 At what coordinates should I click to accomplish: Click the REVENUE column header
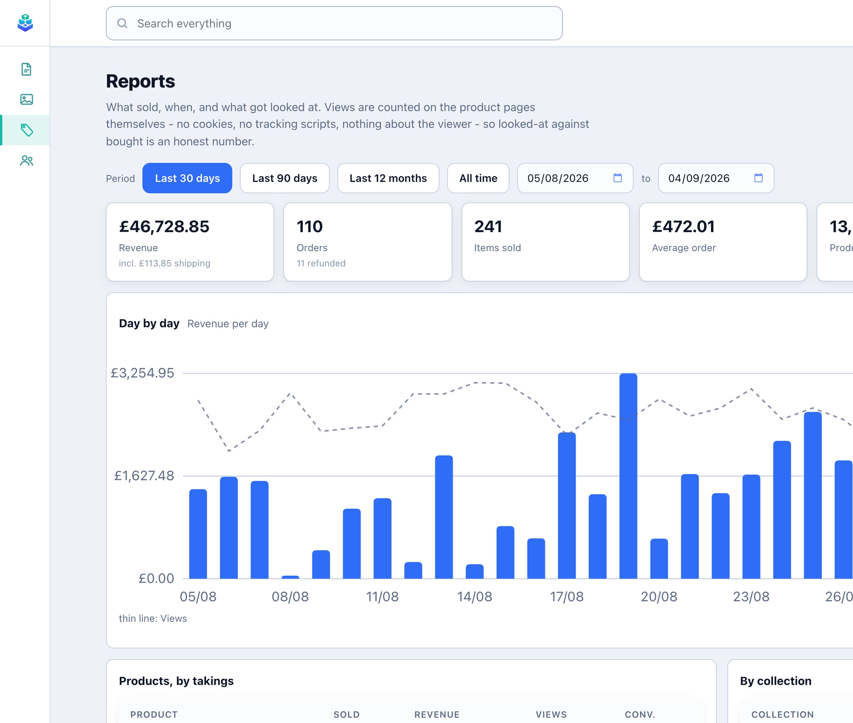pos(437,715)
